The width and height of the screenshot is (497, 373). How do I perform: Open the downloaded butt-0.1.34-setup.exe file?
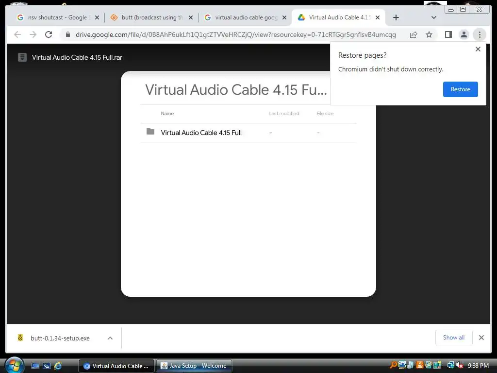coord(60,338)
